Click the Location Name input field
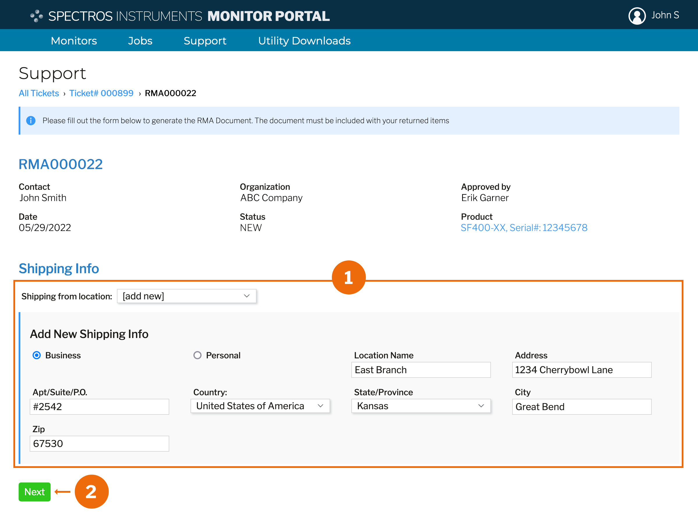The width and height of the screenshot is (698, 522). 421,370
